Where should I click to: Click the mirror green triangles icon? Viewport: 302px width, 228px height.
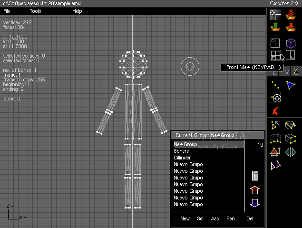click(291, 152)
